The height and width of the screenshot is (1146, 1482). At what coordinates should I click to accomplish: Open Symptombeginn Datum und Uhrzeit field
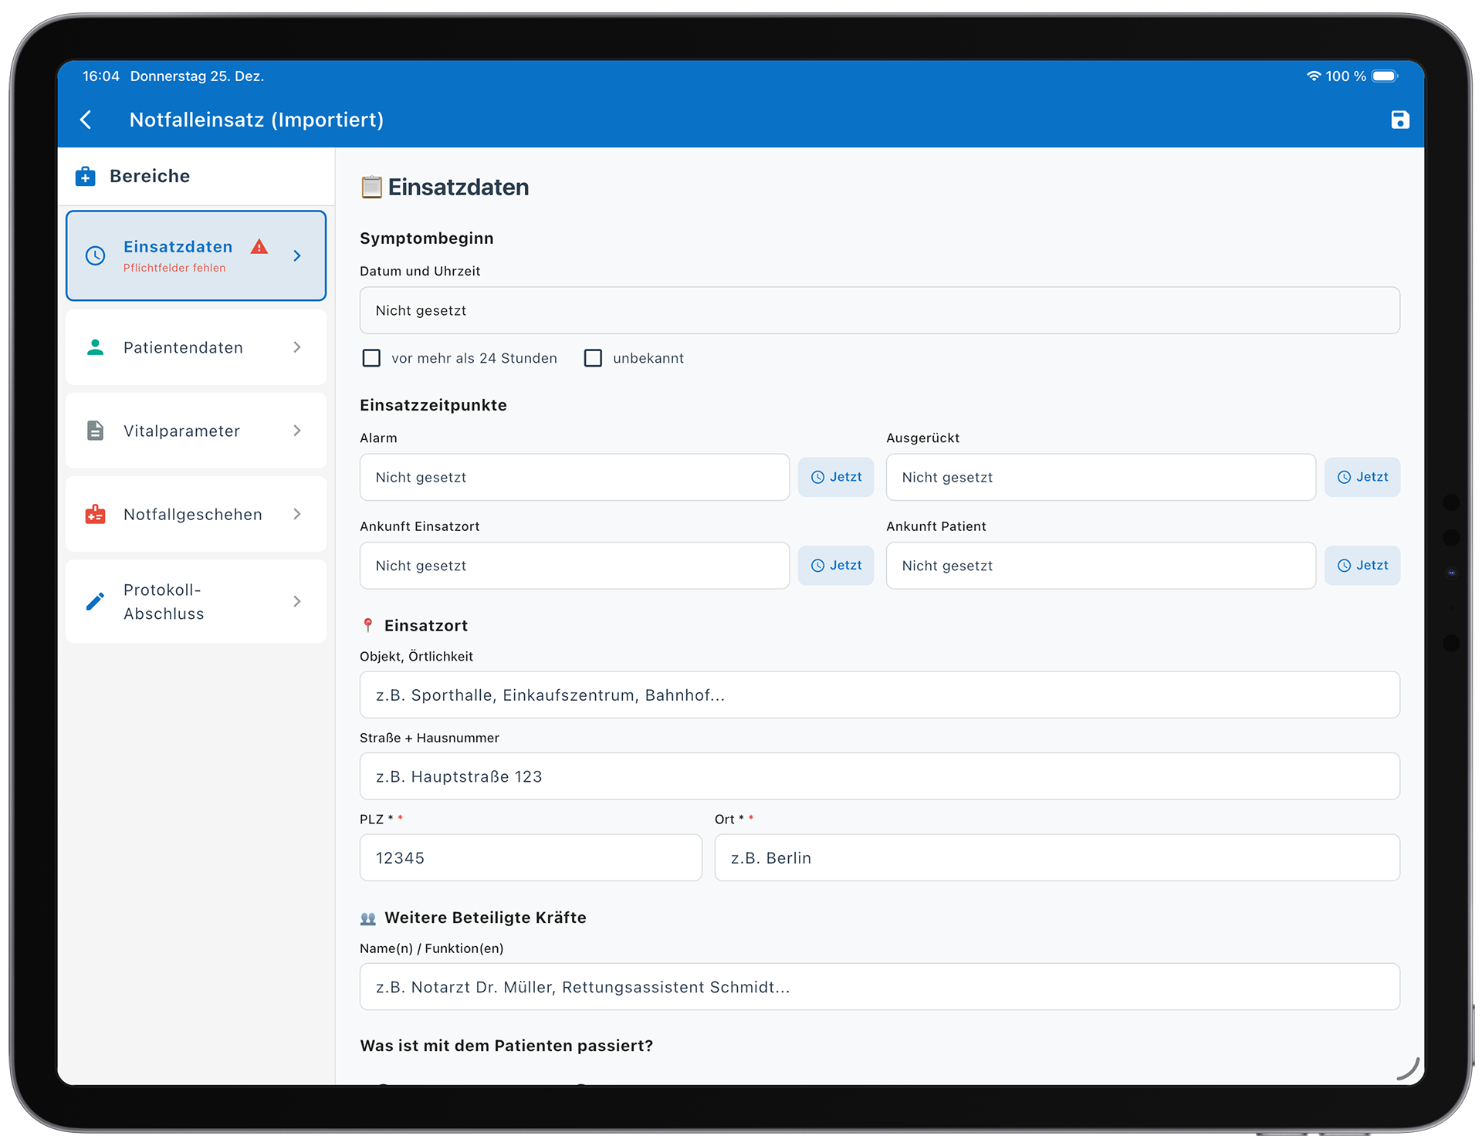tap(879, 310)
